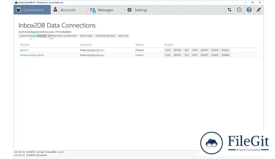Screen dimensions: 275x159
Task: Click the Action: column header
Action: pyautogui.click(x=169, y=45)
